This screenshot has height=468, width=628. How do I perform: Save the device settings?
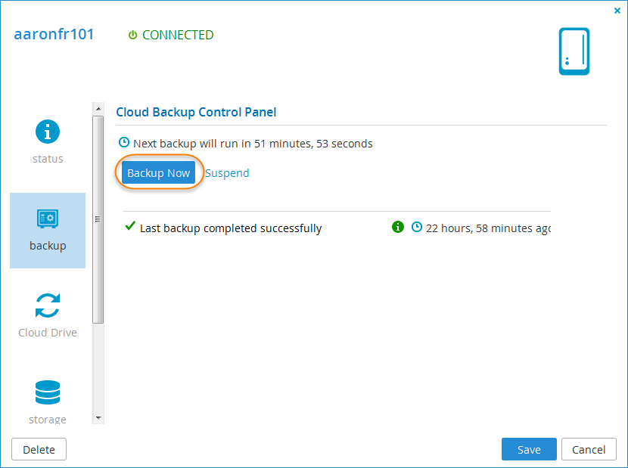pos(529,449)
